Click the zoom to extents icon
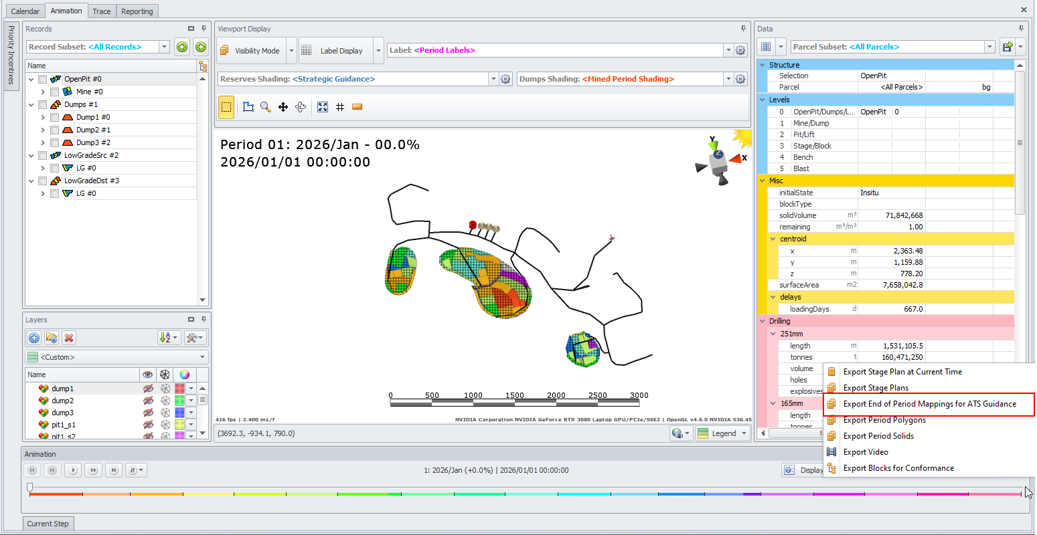Viewport: 1037px width, 535px height. (323, 107)
